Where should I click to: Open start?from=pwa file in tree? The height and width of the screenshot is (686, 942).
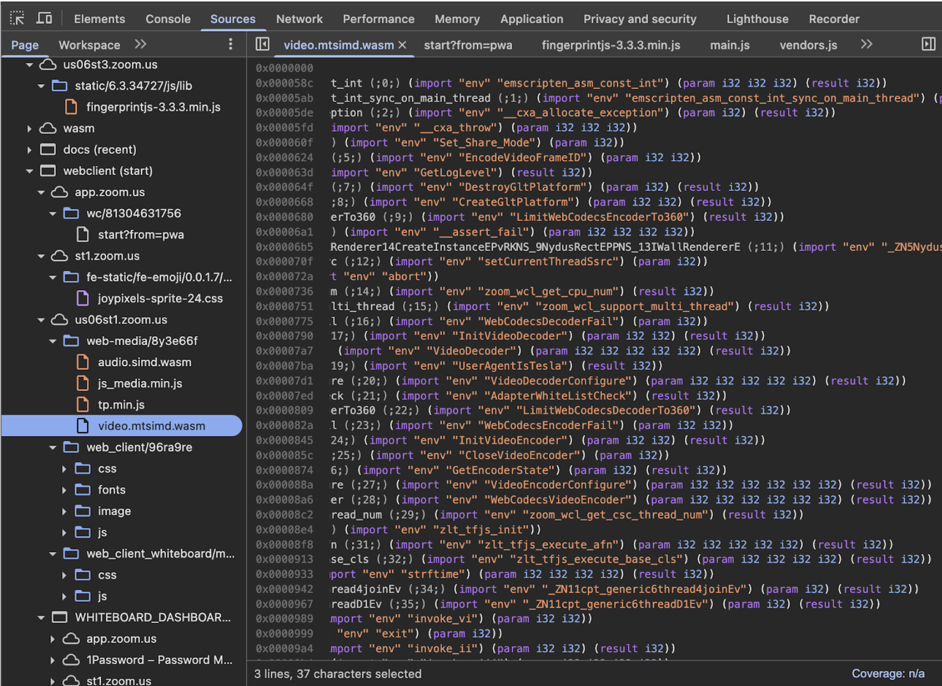pos(141,234)
